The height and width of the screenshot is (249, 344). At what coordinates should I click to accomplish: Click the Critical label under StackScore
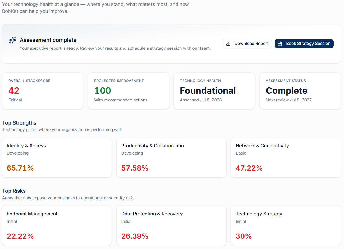point(15,100)
